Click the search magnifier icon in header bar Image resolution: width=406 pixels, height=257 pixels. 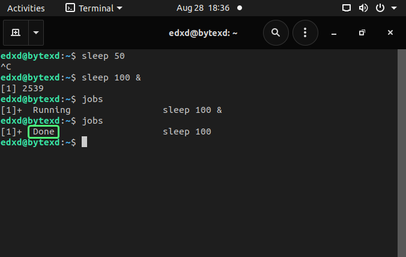tap(276, 32)
